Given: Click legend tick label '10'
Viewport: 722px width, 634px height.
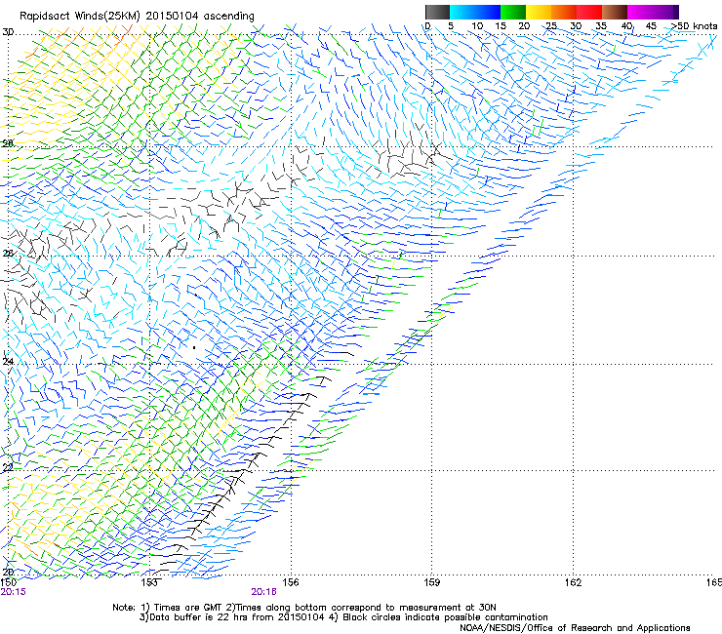Looking at the screenshot, I should [x=477, y=26].
